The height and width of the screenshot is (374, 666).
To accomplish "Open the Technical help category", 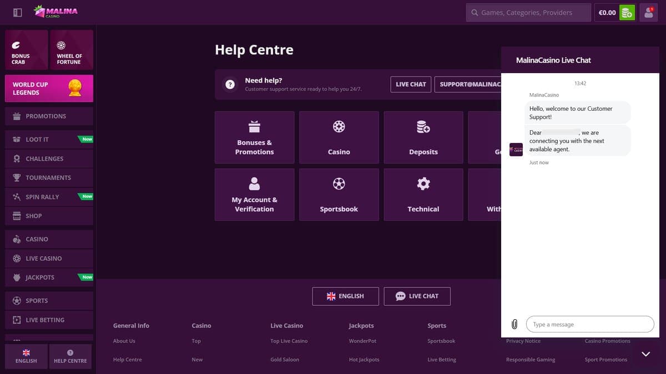I will (423, 194).
